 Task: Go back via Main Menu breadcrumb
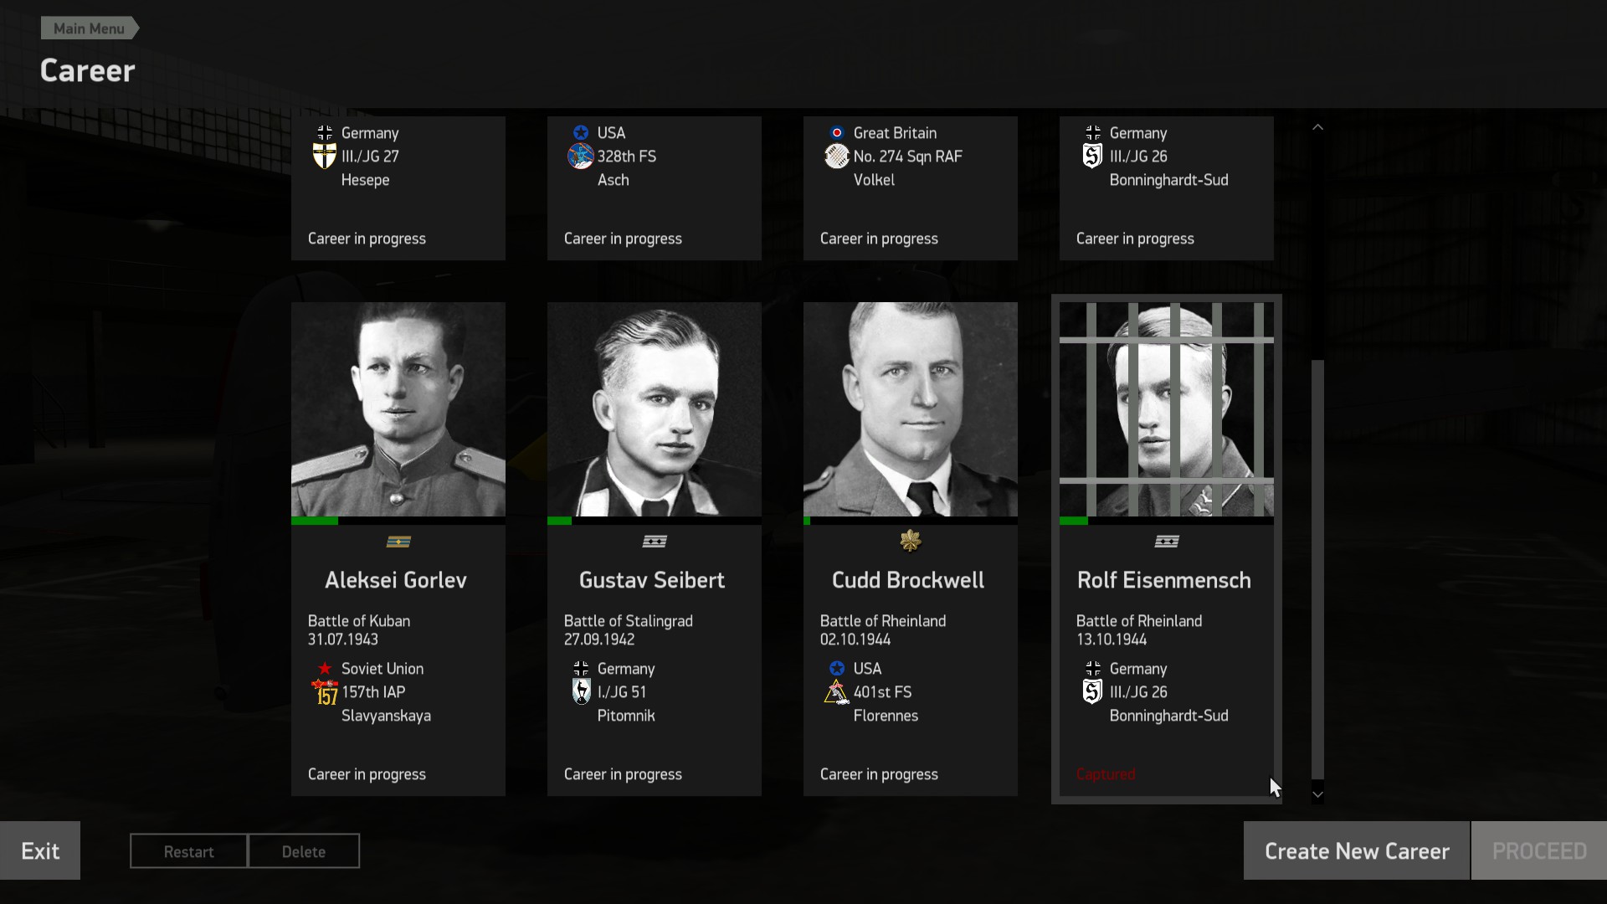[89, 28]
